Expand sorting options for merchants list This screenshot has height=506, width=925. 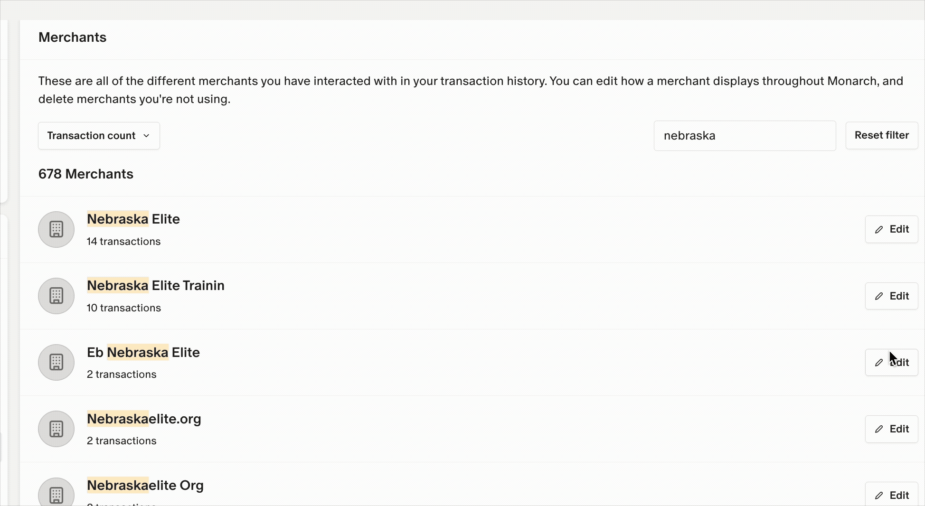[99, 135]
